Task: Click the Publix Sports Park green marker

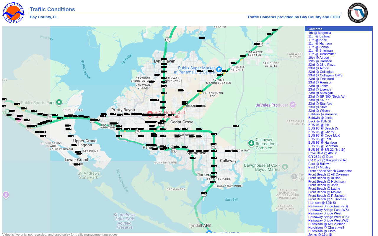Action: tap(59, 102)
